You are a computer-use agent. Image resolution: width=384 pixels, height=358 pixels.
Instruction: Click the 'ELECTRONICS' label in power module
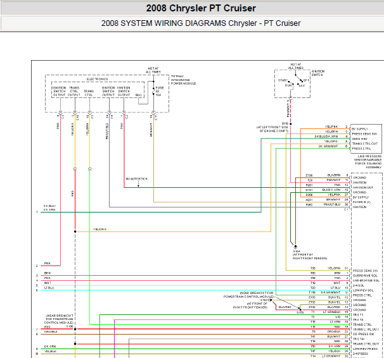97,79
